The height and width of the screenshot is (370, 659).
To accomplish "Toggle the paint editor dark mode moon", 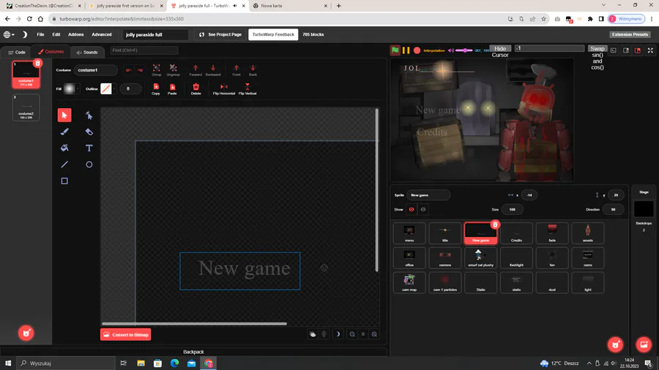I will tap(338, 334).
